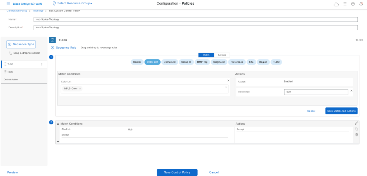The width and height of the screenshot is (367, 176).
Task: Click into the Preference value field
Action: [x=316, y=92]
